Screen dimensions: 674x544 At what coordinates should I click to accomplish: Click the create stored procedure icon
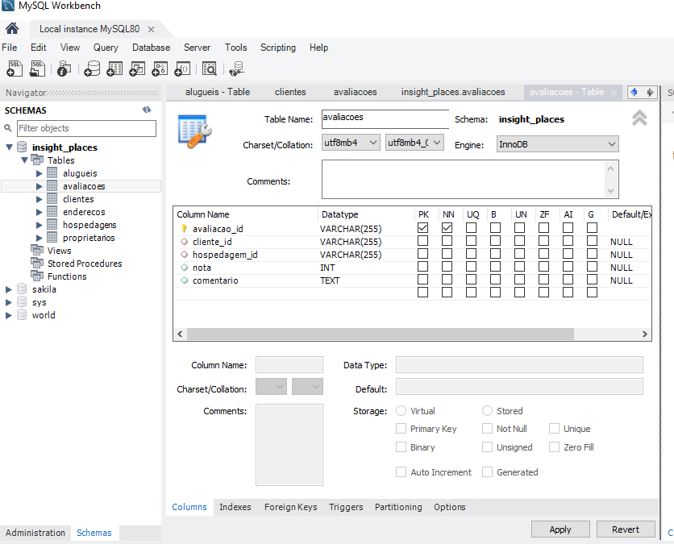tap(160, 69)
